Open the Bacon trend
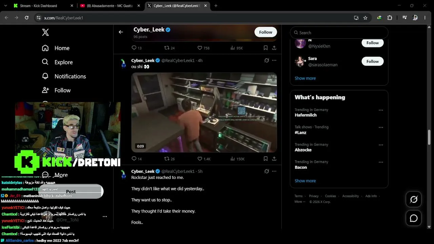This screenshot has height=244, width=434. 301,167
